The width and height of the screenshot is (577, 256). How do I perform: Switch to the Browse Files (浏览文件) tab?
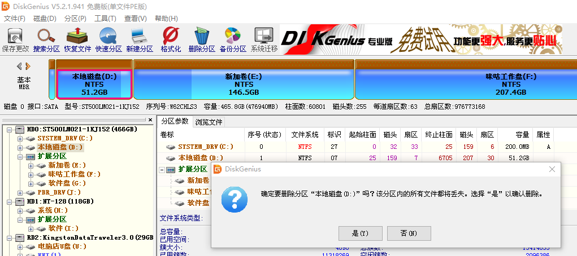[209, 122]
